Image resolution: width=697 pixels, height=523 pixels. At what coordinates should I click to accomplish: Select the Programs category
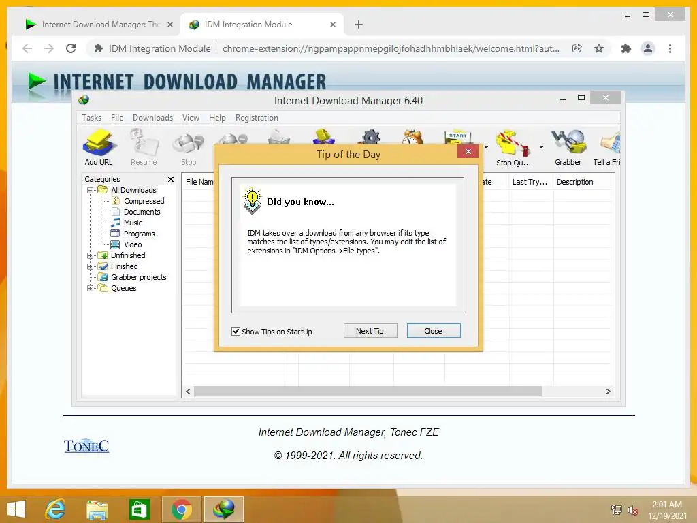pos(139,234)
